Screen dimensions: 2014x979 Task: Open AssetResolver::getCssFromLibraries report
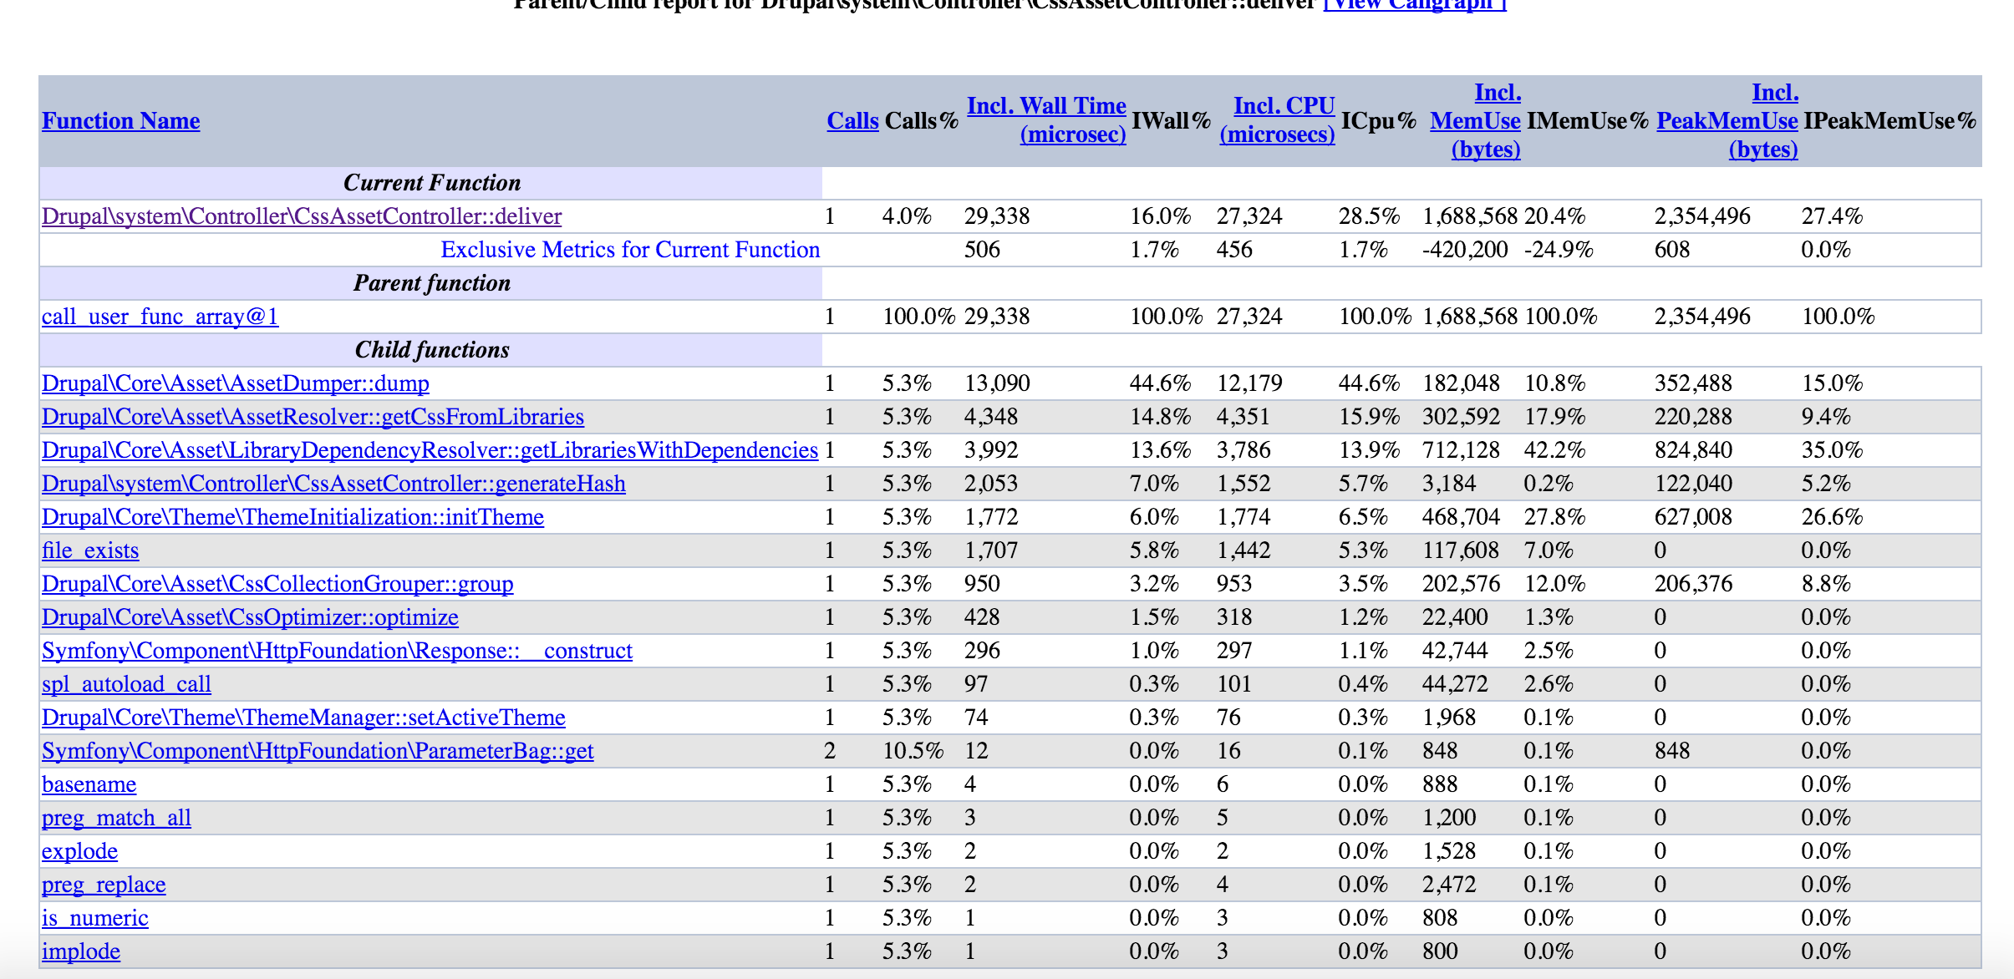[x=313, y=416]
